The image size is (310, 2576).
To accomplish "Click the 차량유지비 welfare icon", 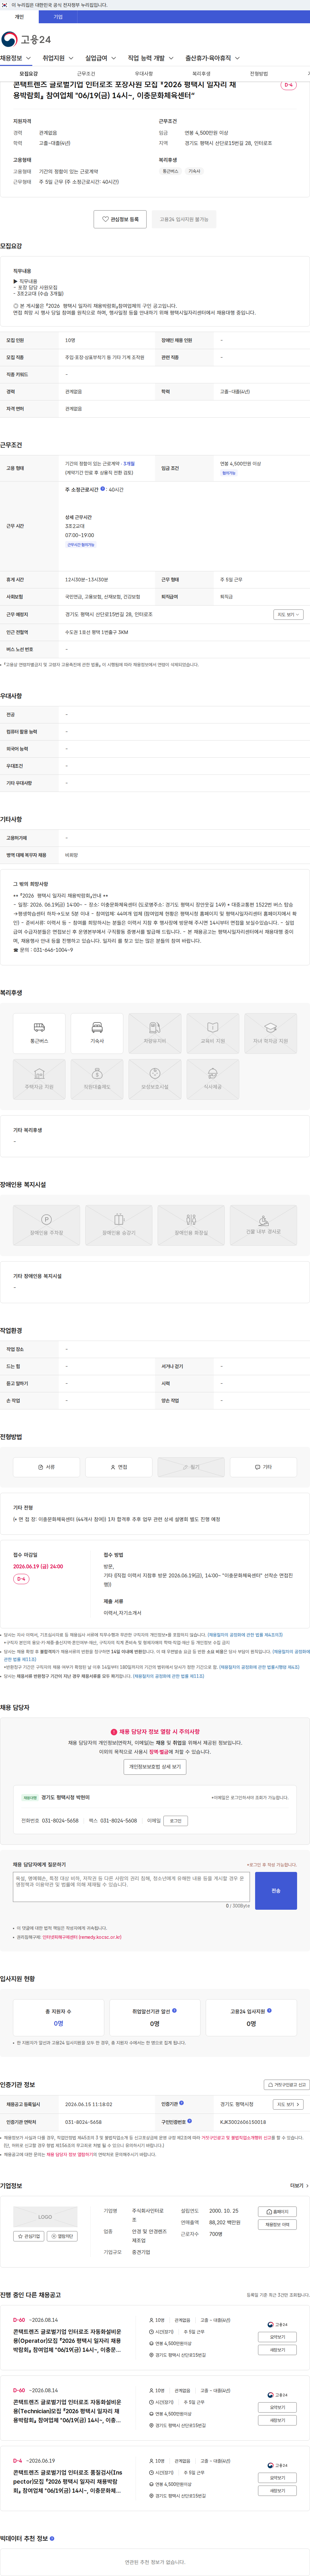I will [x=155, y=1033].
